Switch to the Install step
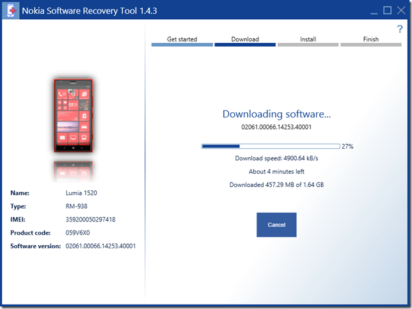 (308, 40)
